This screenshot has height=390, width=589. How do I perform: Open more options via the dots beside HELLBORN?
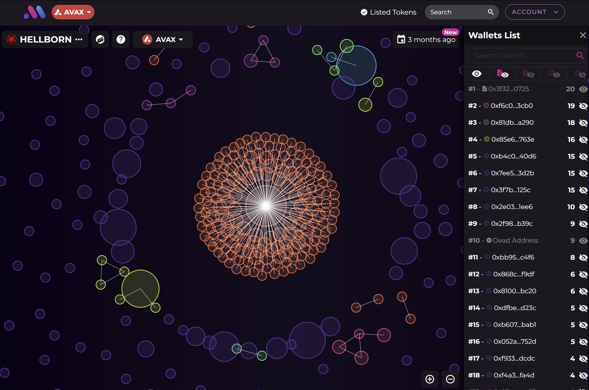coord(79,40)
